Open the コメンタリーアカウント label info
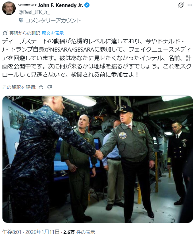196x236 pixels. (x=53, y=20)
